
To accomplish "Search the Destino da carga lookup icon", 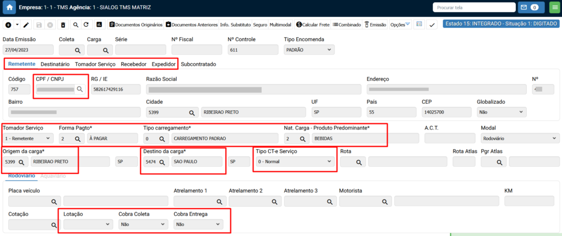I will 162,162.
